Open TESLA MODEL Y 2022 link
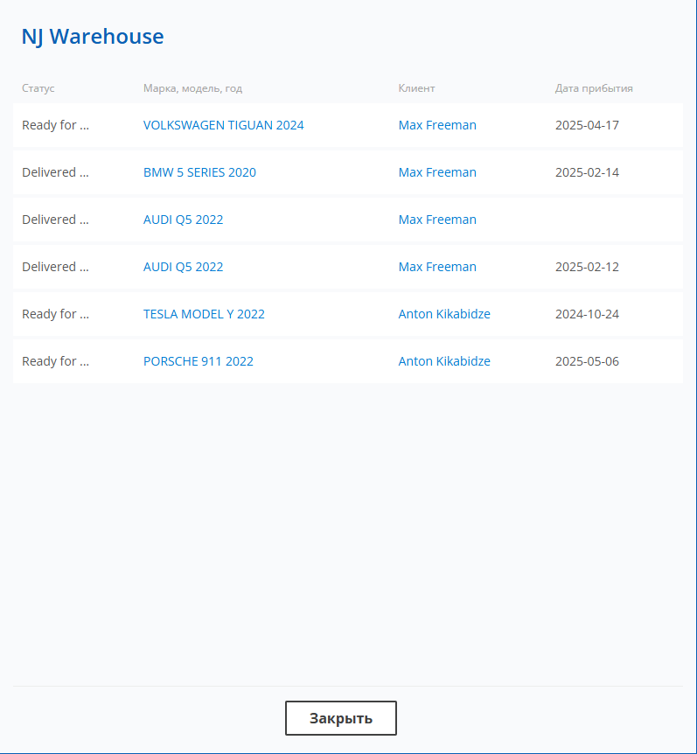697x754 pixels. tap(204, 314)
